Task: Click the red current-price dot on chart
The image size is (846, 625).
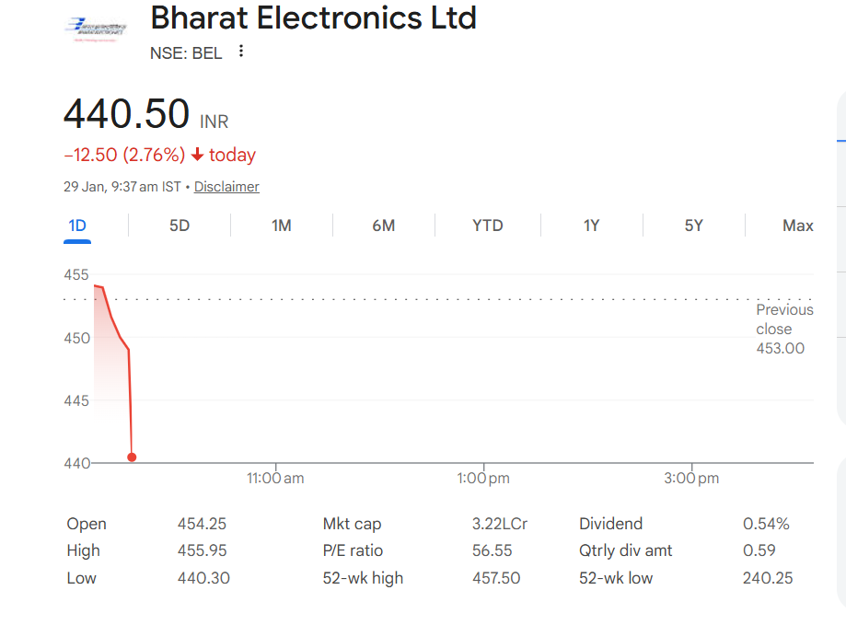Action: pos(133,457)
